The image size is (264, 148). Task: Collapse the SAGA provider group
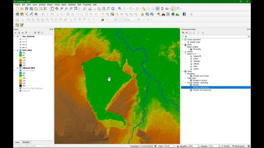coord(183,71)
